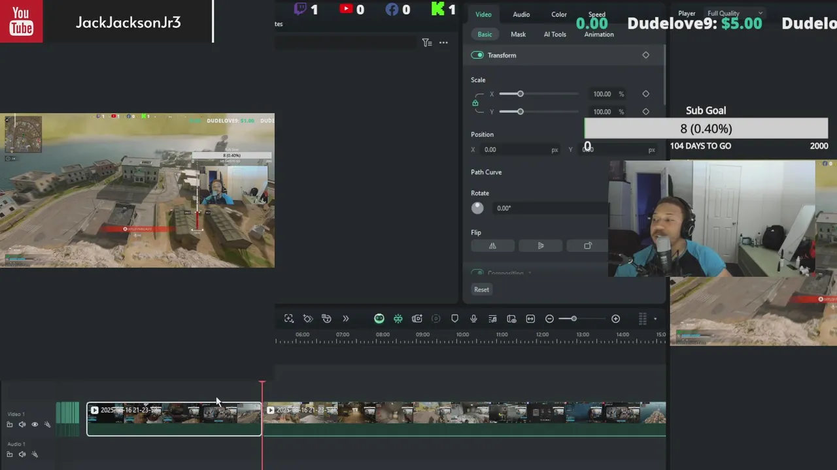Click the Rotate 0.00° value field
Image resolution: width=837 pixels, height=470 pixels.
pyautogui.click(x=549, y=208)
